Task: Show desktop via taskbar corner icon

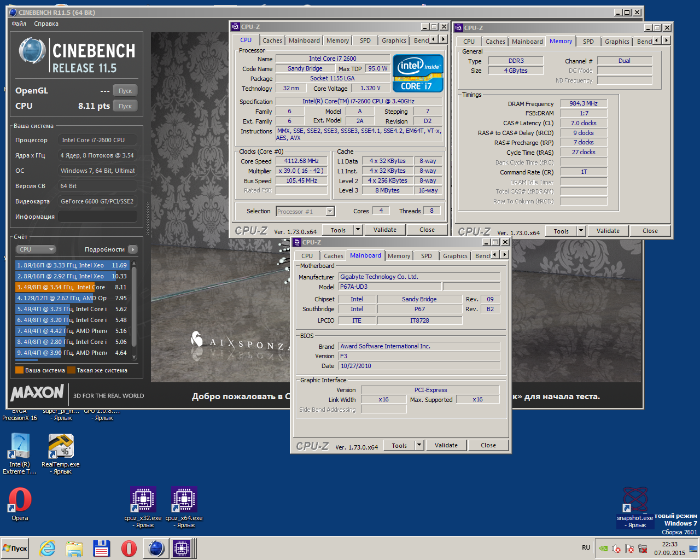Action: (694, 549)
